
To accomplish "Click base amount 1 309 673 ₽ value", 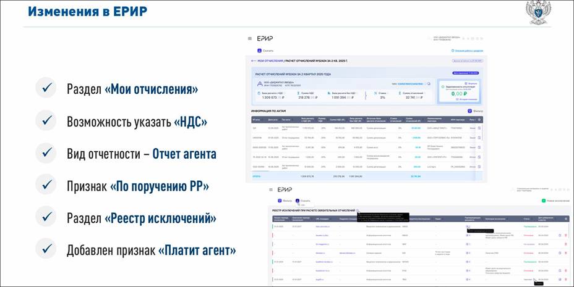I will pyautogui.click(x=273, y=98).
